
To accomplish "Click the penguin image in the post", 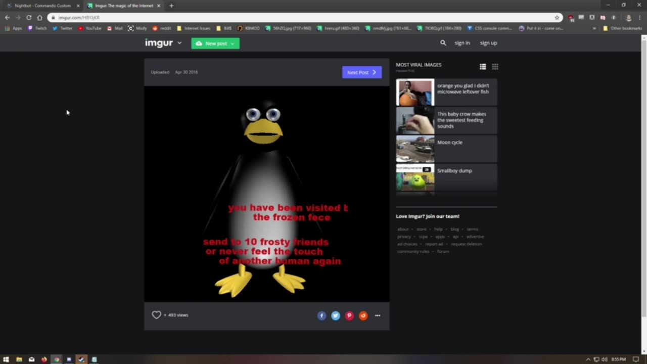I will tap(267, 194).
